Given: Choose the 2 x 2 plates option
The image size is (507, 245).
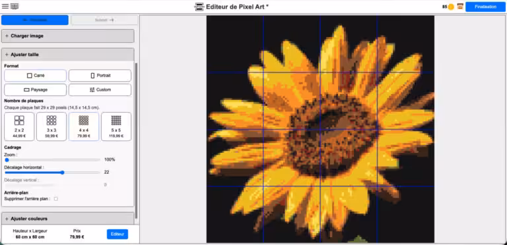Looking at the screenshot, I should click(x=19, y=126).
